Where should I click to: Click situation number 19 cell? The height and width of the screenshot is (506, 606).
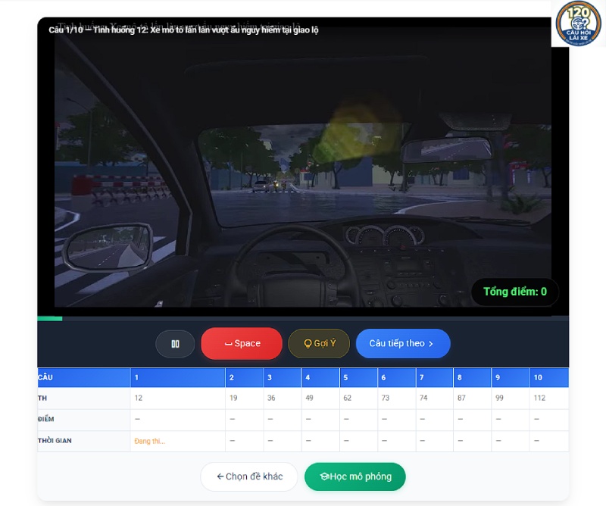244,398
